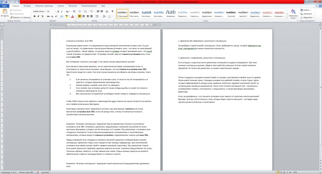
Task: Justify the paragraph text
Action: point(92,16)
